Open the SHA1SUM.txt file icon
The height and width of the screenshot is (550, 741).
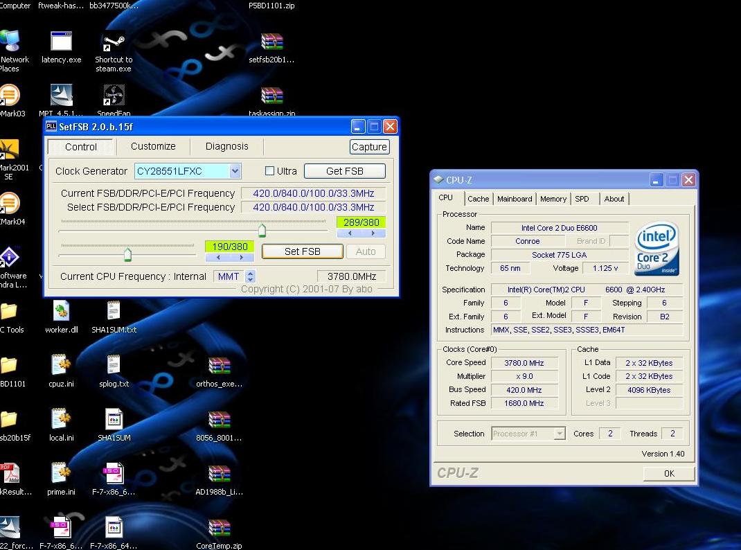pyautogui.click(x=114, y=312)
